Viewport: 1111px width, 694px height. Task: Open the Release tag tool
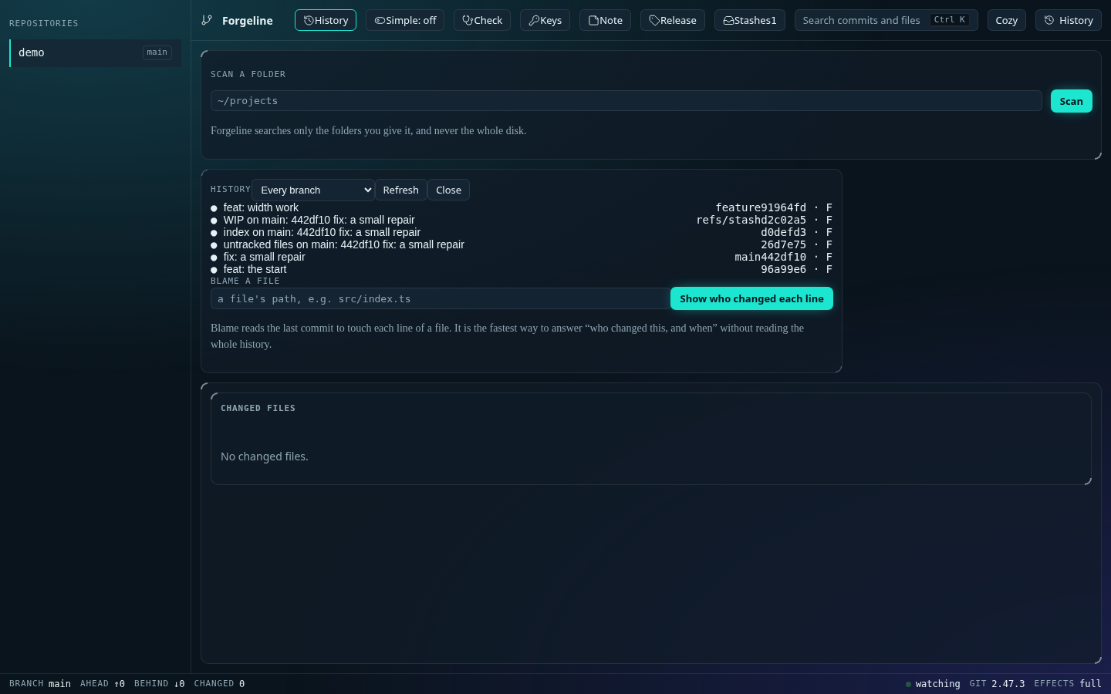(x=673, y=20)
